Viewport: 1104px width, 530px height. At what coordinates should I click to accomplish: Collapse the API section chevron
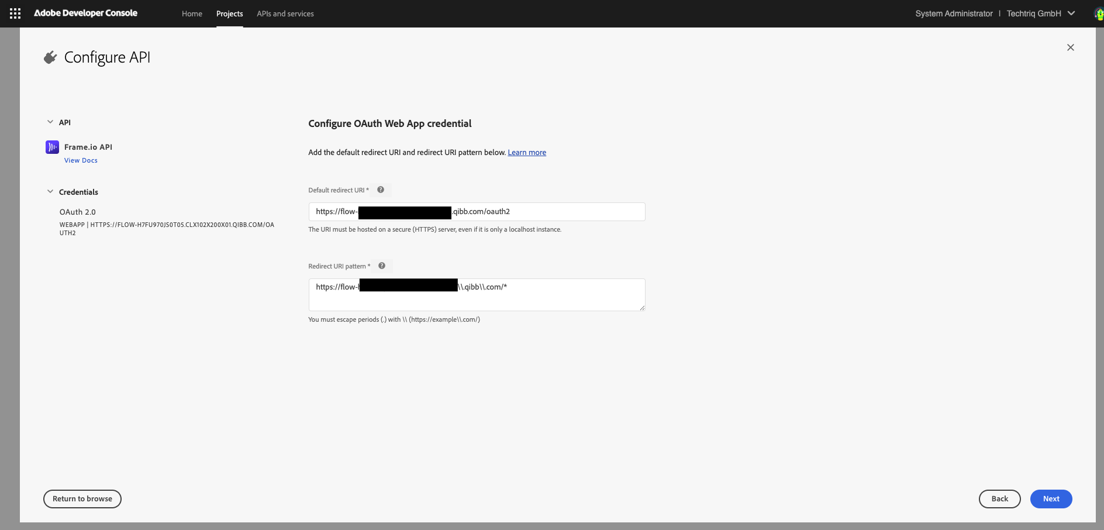(50, 122)
